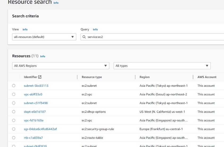Select radio button for subnet-5bc83113
Screen dimensions: 224x147
pos(14,86)
